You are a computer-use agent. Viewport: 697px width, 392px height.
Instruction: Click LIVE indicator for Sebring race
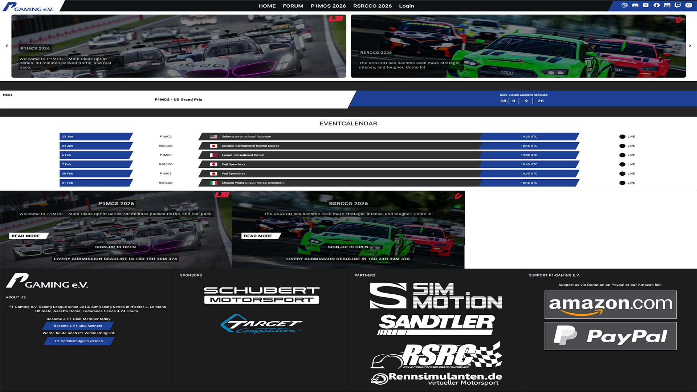coord(627,137)
